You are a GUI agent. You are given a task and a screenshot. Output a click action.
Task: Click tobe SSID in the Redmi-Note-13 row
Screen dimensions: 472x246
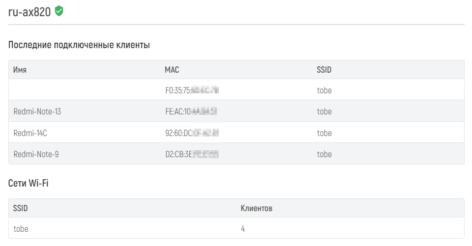pos(324,111)
